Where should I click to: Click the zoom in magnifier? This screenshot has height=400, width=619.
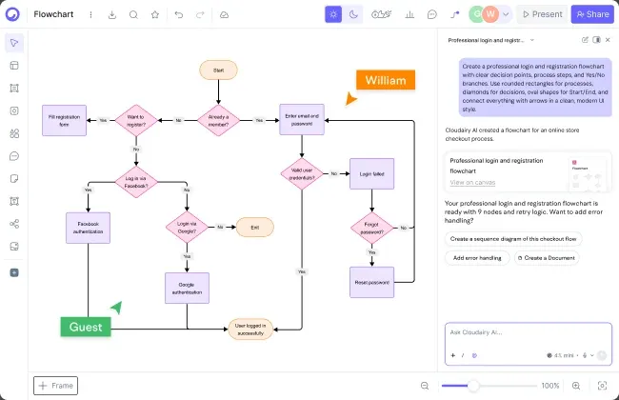pos(576,386)
